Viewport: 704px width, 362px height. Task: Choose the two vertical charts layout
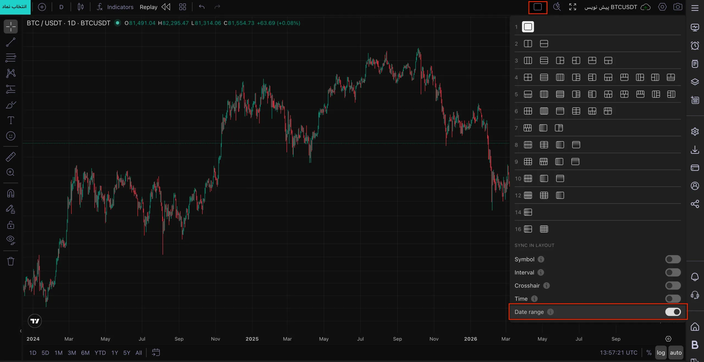528,44
